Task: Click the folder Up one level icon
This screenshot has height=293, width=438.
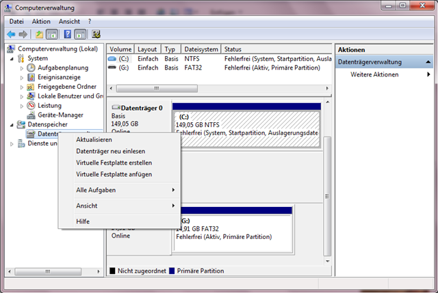Action: [x=39, y=34]
